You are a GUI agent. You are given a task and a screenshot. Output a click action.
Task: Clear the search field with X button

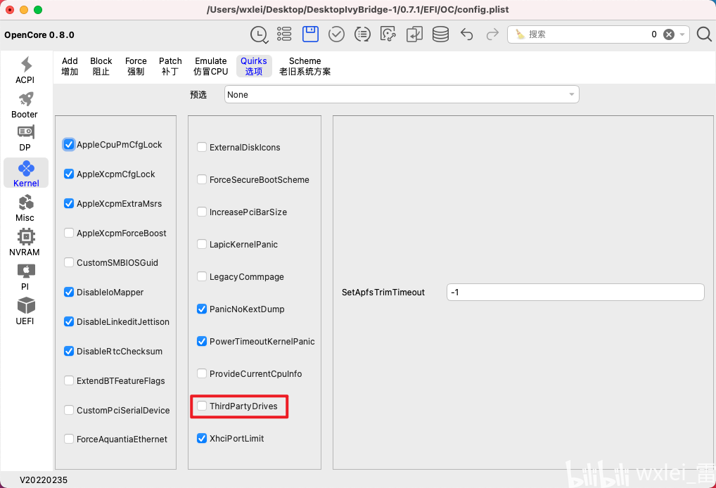669,34
